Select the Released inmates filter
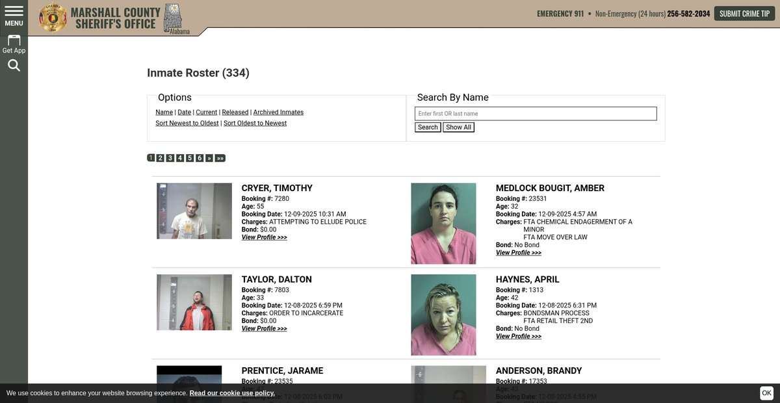 (235, 112)
